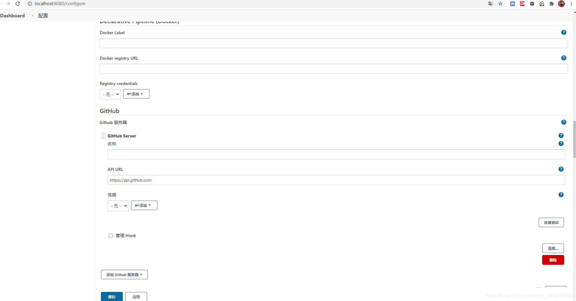Viewport: 576px width, 301px height.
Task: Bookmark this page with star icon
Action: (x=500, y=4)
